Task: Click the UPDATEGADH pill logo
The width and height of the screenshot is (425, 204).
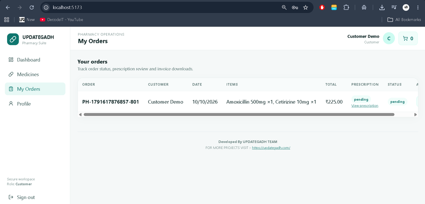Action: (13, 39)
